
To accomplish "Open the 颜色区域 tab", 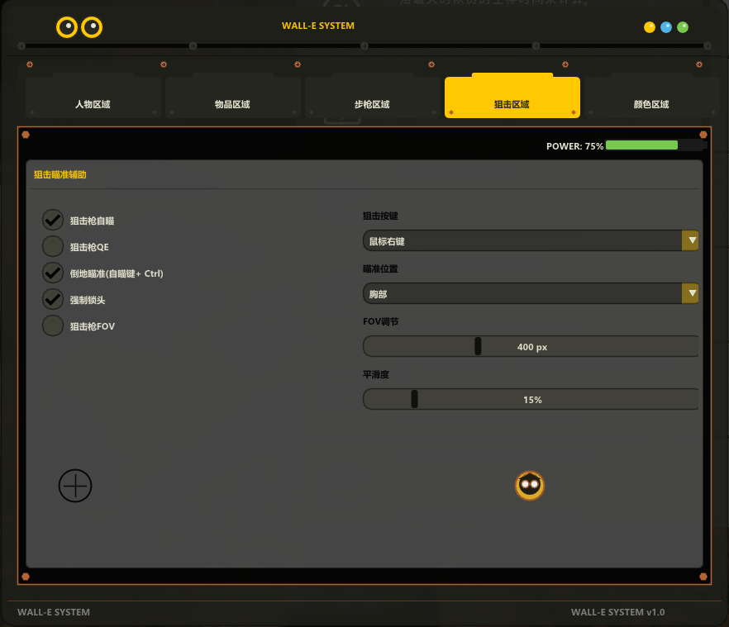I will coord(651,104).
